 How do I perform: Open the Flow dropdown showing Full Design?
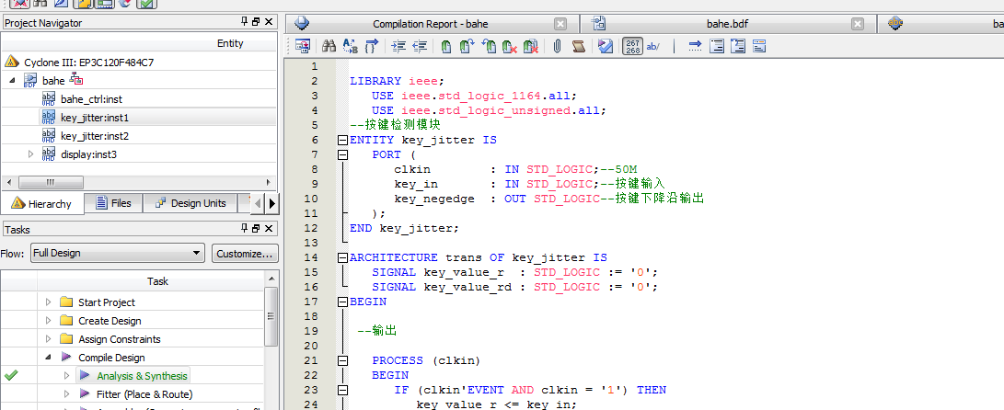click(116, 254)
